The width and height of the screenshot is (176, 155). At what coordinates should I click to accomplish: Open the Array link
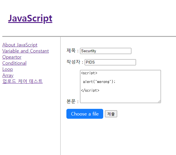[8, 75]
